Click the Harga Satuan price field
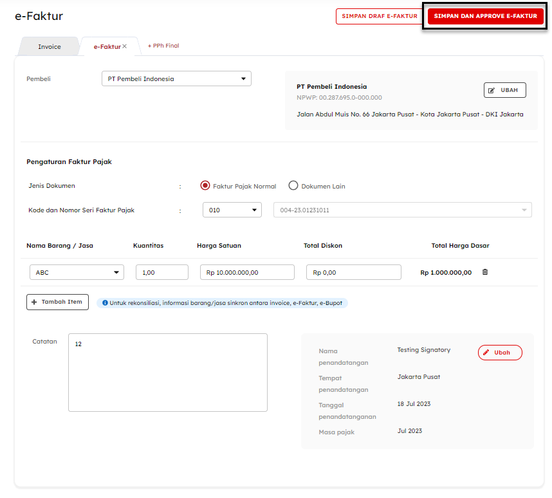 tap(247, 273)
